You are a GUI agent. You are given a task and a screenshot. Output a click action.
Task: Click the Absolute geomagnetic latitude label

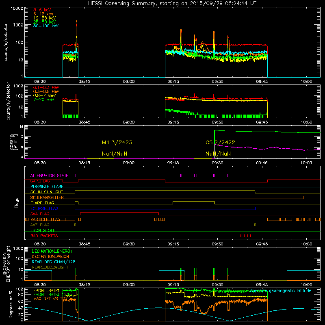[x=281, y=290]
